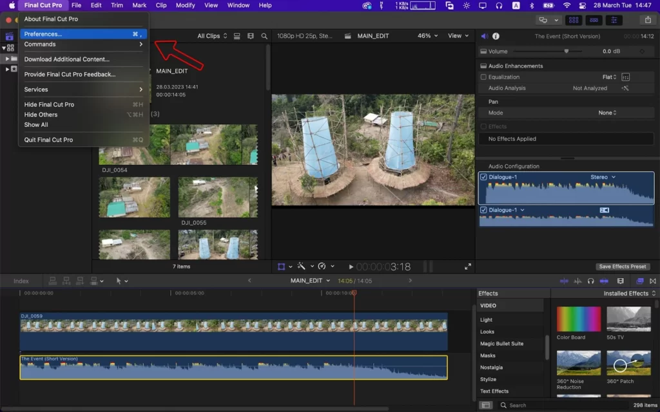This screenshot has width=660, height=412.
Task: Select Quit Final Cut Pro
Action: coord(83,140)
